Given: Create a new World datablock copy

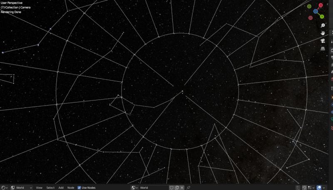Looking at the screenshot, I should click(x=177, y=188).
